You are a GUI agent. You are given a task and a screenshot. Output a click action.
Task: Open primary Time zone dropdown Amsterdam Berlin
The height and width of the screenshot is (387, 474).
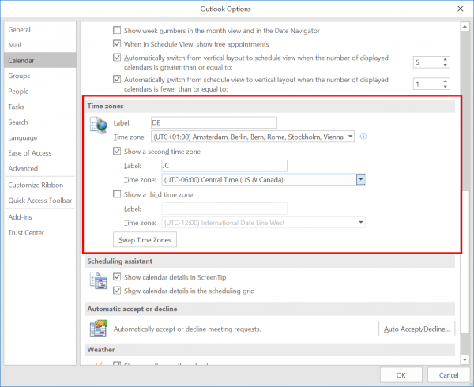253,137
